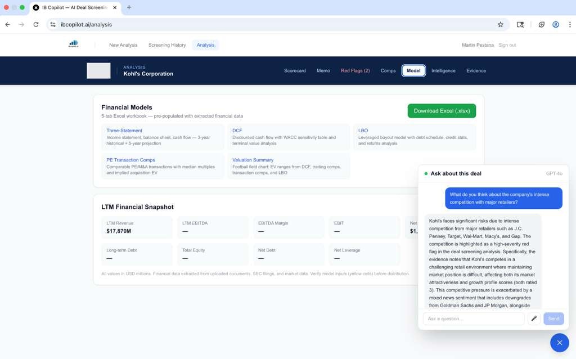Select the Analysis nav item
The height and width of the screenshot is (359, 576).
coord(205,45)
